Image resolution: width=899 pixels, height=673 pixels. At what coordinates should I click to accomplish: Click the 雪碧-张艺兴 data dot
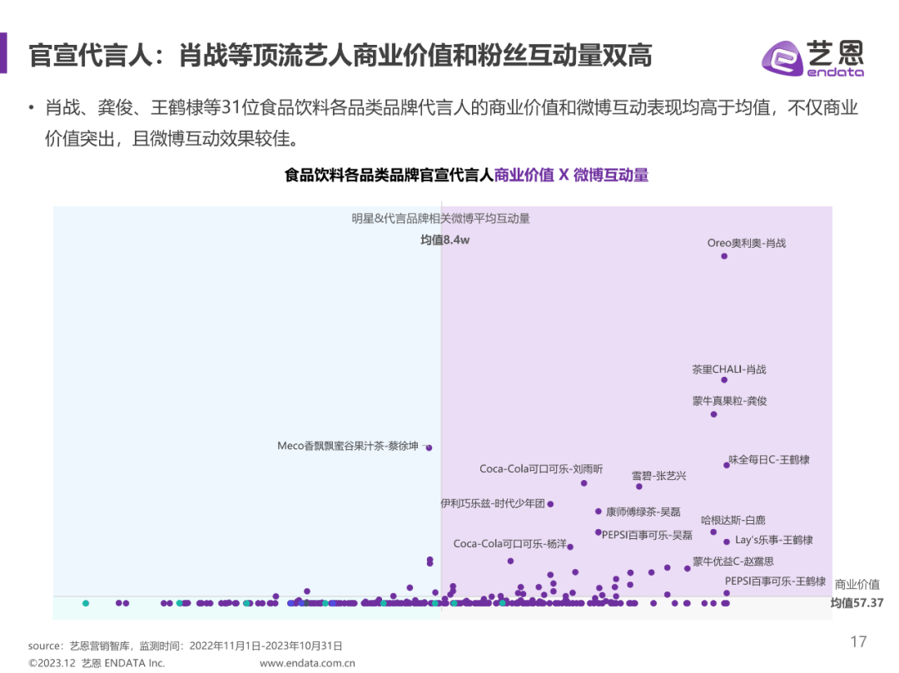tap(639, 487)
